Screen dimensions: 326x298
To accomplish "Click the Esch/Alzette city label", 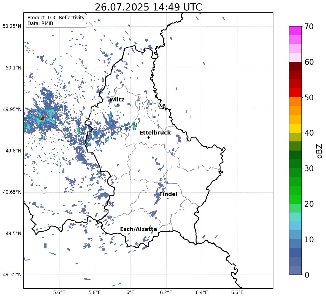I will 138,229.
